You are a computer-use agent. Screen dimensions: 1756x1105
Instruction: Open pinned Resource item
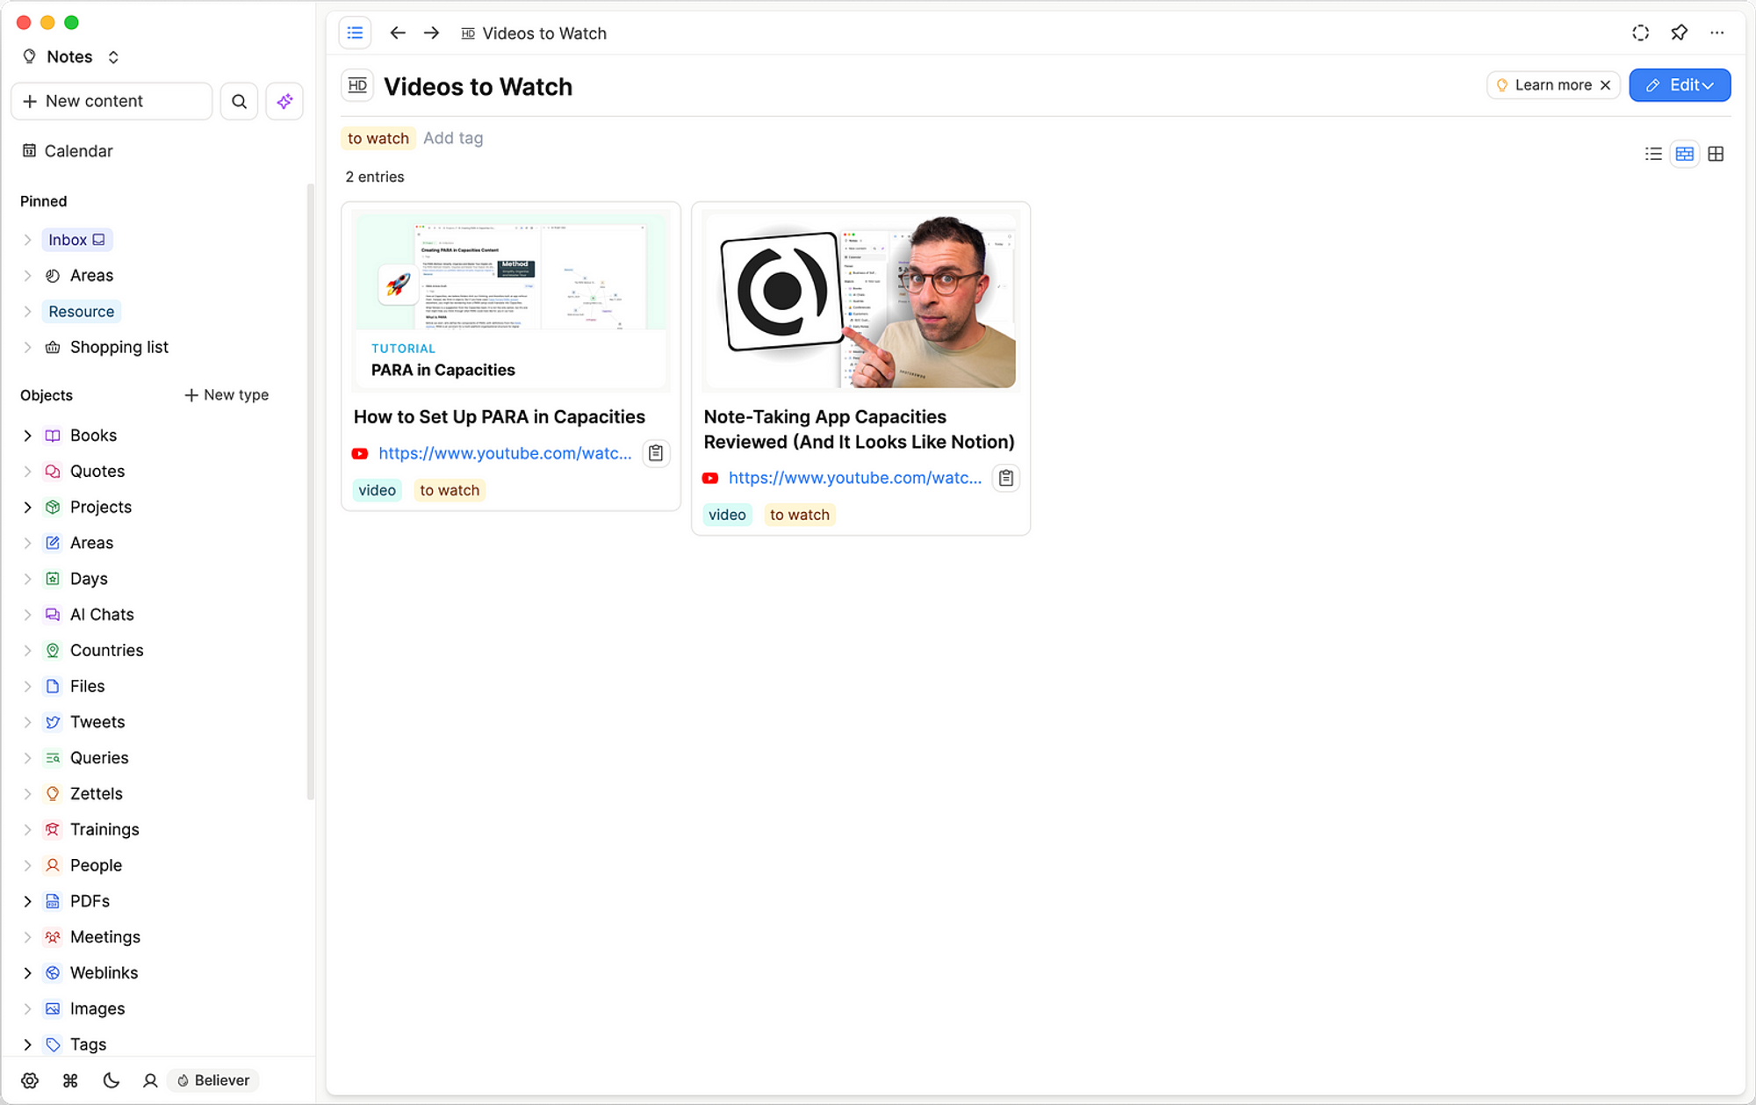[82, 312]
